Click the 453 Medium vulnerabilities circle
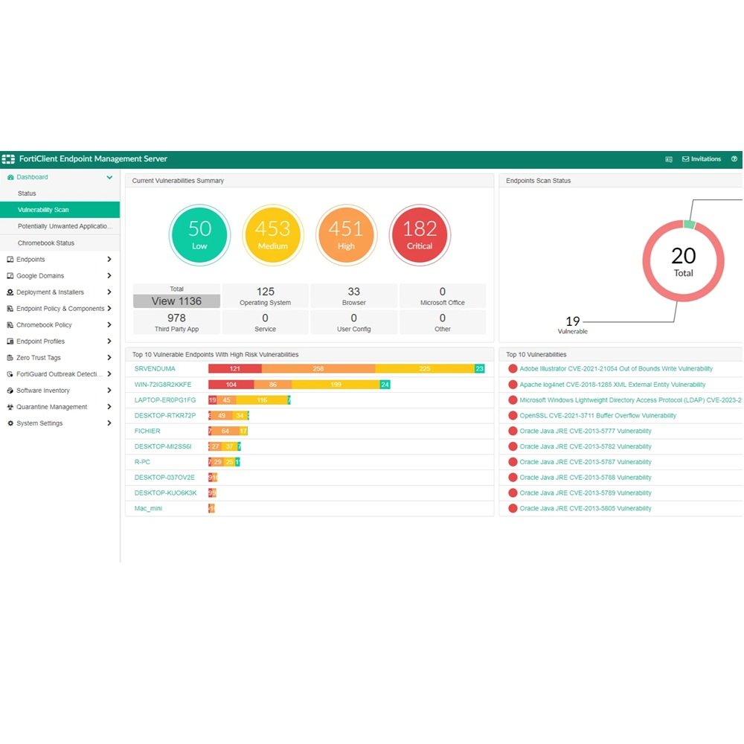The height and width of the screenshot is (744, 744). 273,235
